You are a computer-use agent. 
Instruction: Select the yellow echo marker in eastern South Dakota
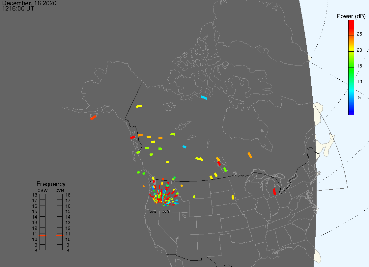(233, 197)
